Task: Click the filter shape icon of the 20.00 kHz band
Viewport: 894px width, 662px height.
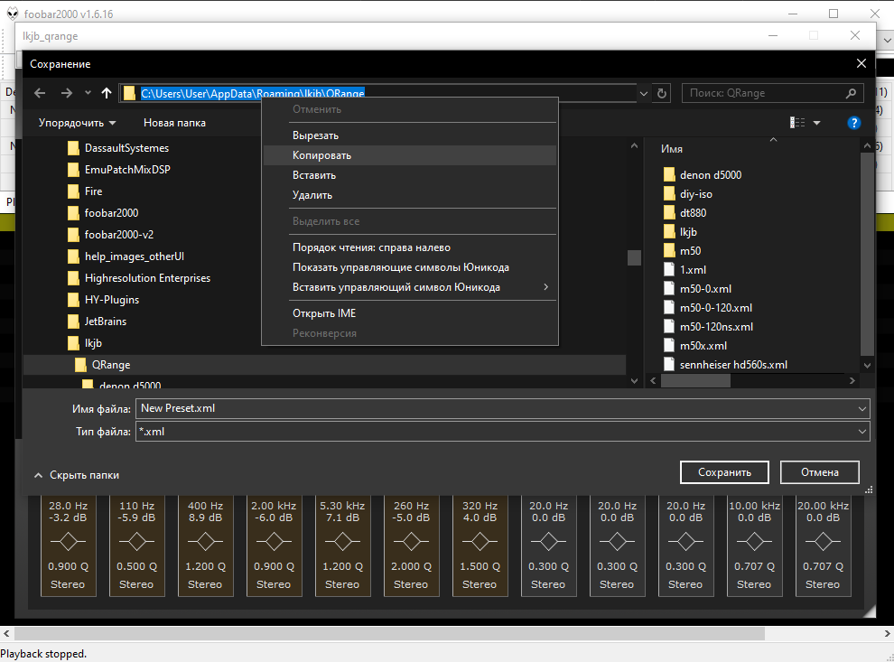Action: [823, 542]
